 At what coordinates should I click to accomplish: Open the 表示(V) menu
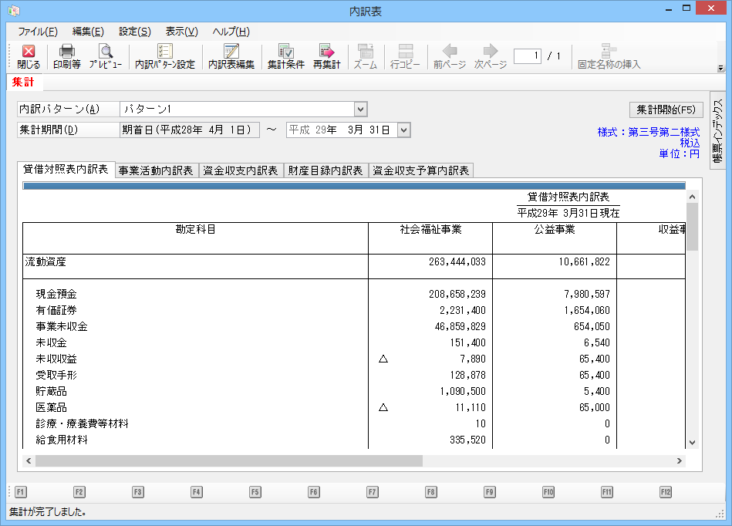181,32
